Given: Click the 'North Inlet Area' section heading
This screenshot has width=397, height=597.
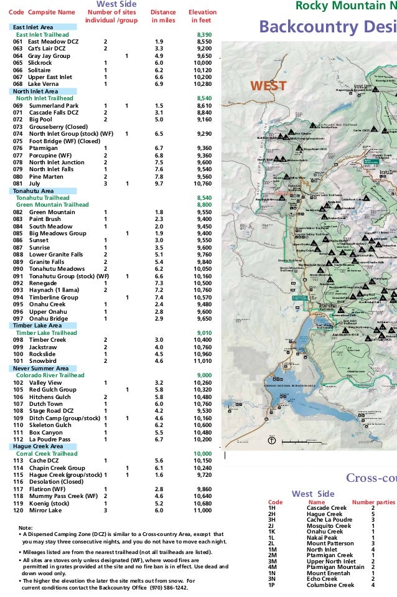Looking at the screenshot, I should pyautogui.click(x=43, y=92).
